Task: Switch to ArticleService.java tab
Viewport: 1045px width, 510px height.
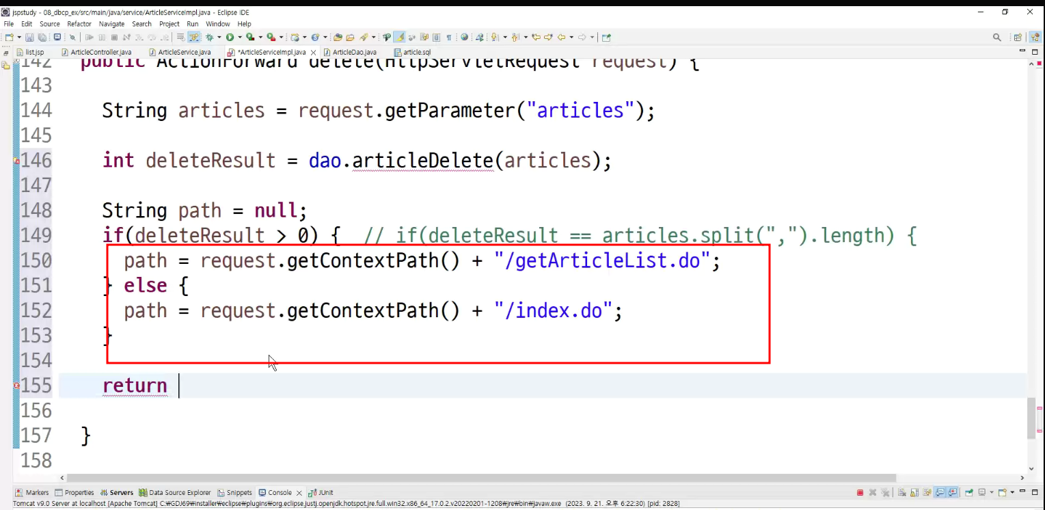Action: coord(179,52)
